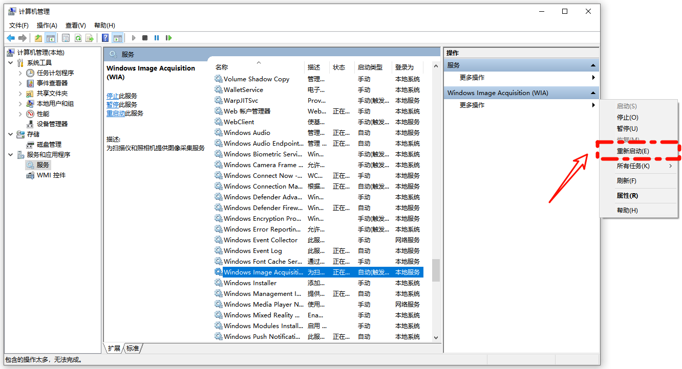The width and height of the screenshot is (682, 369).
Task: Open the Properties toolbar icon
Action: [x=66, y=38]
